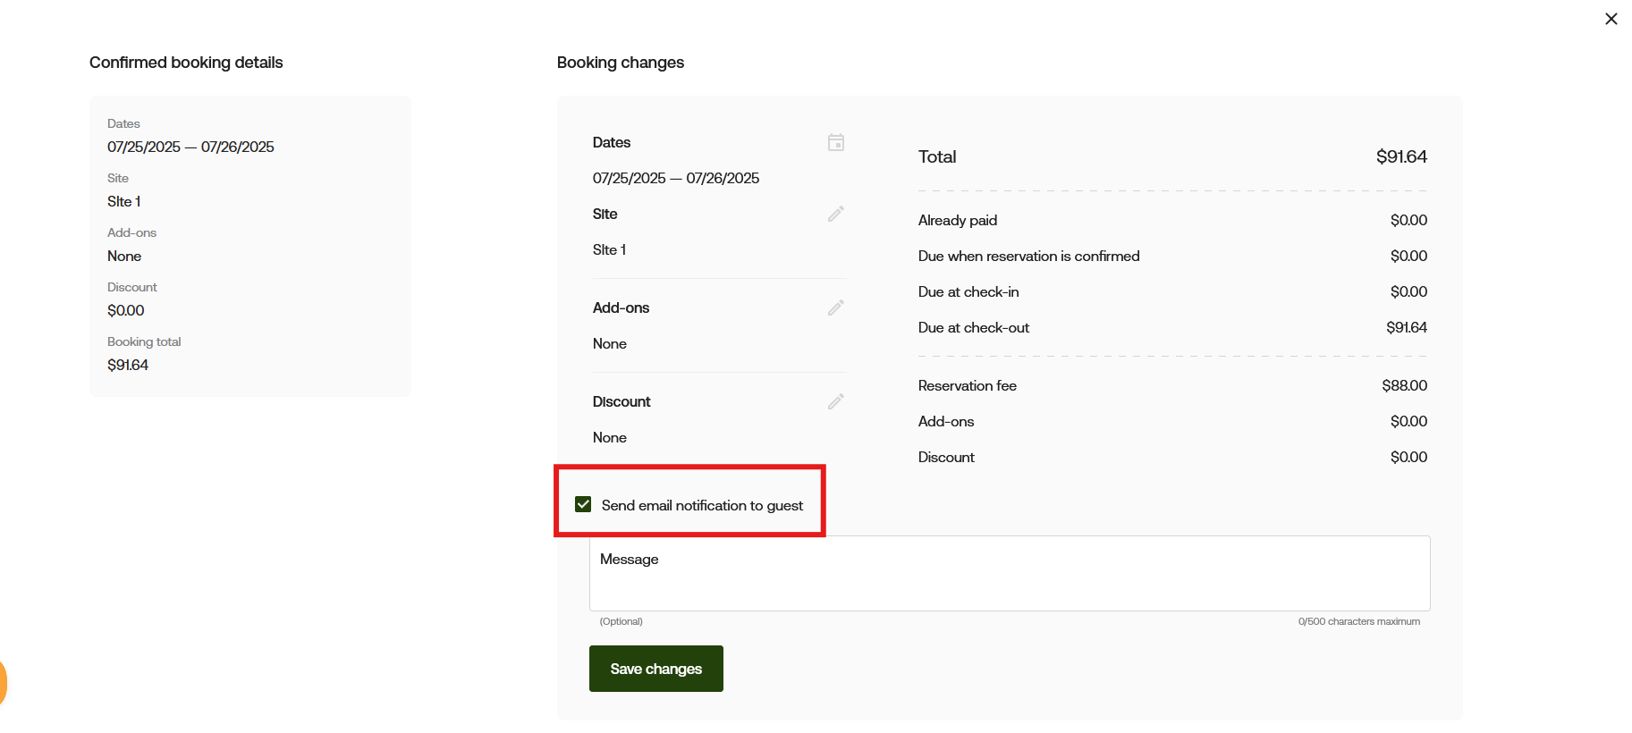Edit Discount using the pencil icon
This screenshot has width=1632, height=733.
[x=836, y=401]
